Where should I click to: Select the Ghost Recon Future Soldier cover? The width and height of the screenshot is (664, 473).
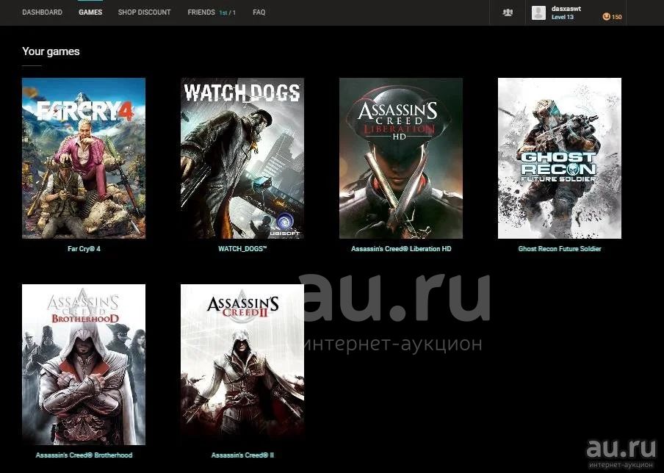560,158
